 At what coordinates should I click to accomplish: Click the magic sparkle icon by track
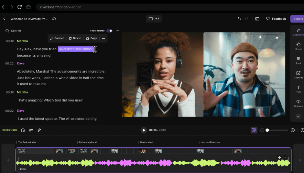click(x=39, y=130)
